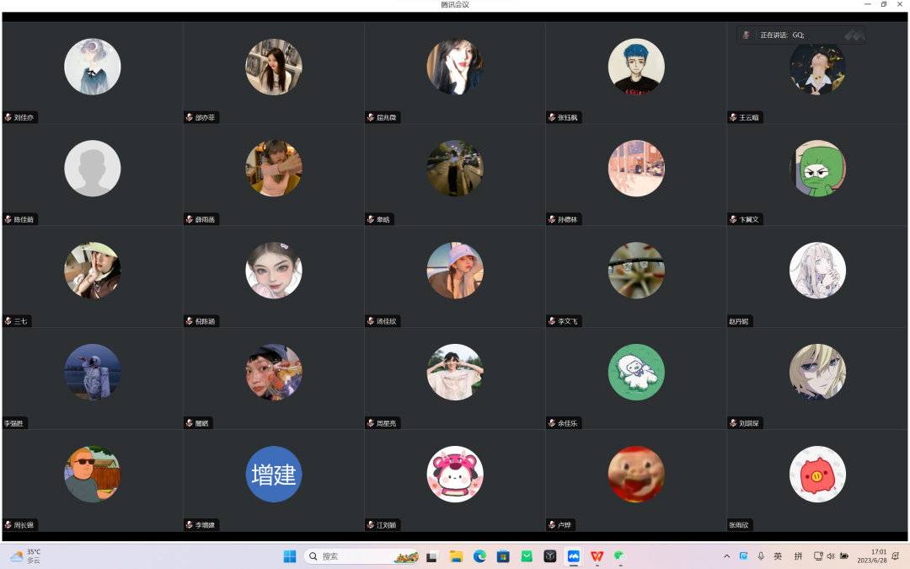Toggle the 拼 pinyin input mode
The height and width of the screenshot is (569, 910).
pyautogui.click(x=798, y=556)
